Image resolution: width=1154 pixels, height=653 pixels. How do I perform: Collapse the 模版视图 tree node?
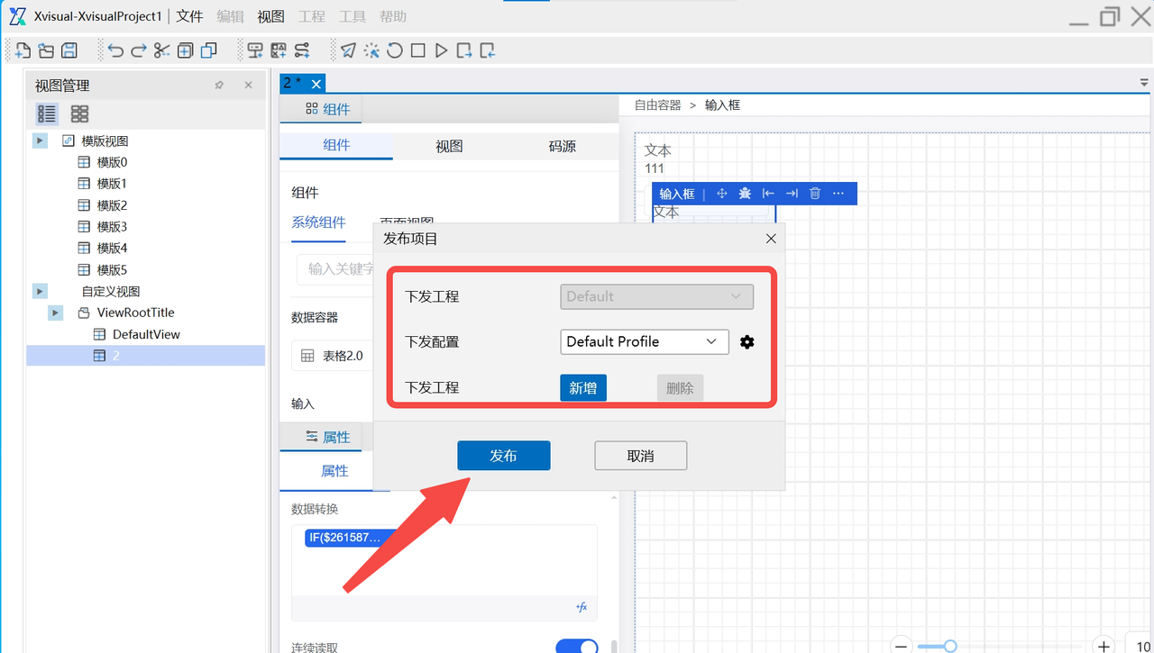coord(40,141)
